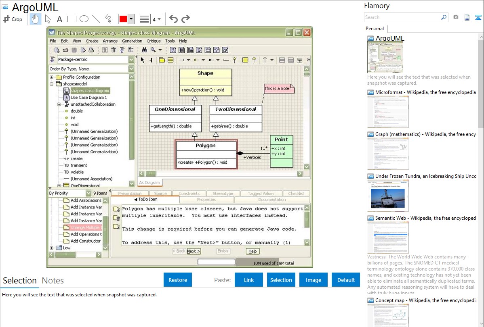
Task: Select the Crop tool
Action: click(x=13, y=19)
